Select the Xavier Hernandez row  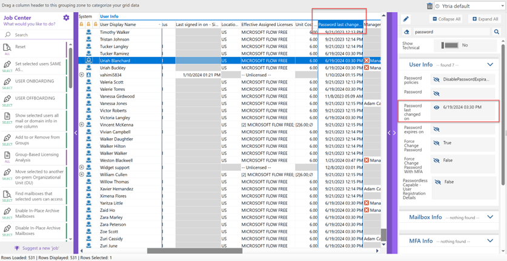230,189
